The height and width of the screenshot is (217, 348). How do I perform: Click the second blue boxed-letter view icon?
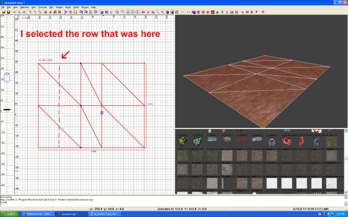(133, 12)
